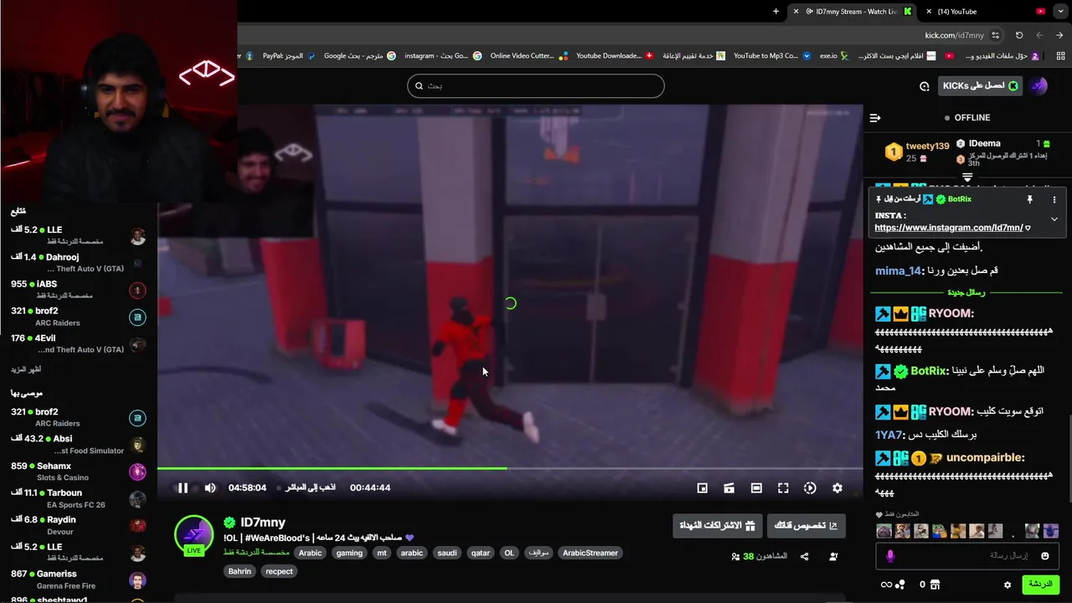Click uncompairble username in chat

(x=985, y=458)
